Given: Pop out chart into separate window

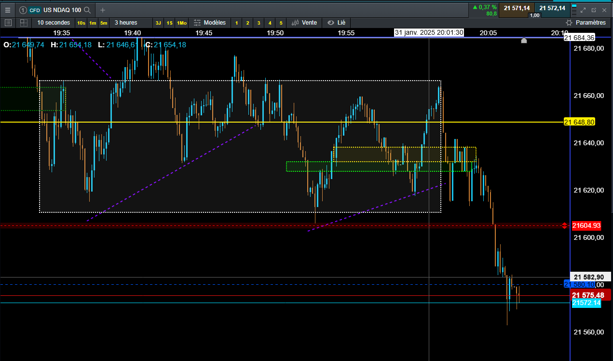Looking at the screenshot, I should [594, 10].
